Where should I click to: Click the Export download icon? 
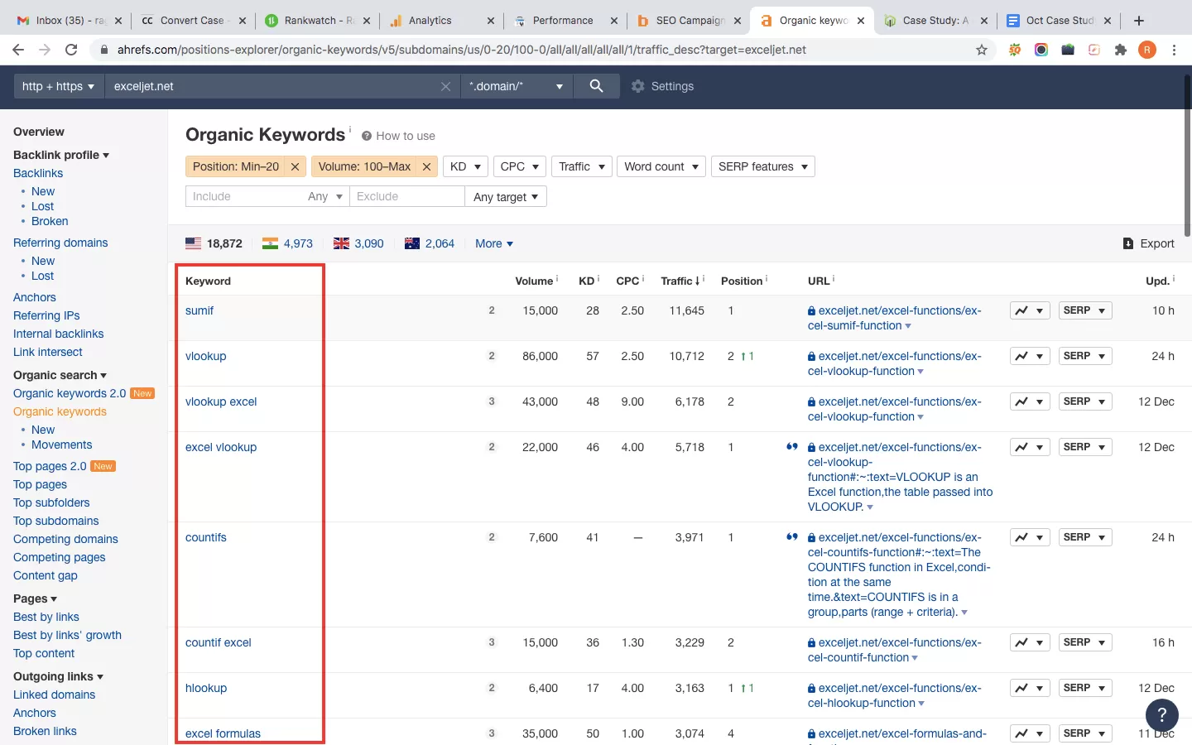(1127, 243)
